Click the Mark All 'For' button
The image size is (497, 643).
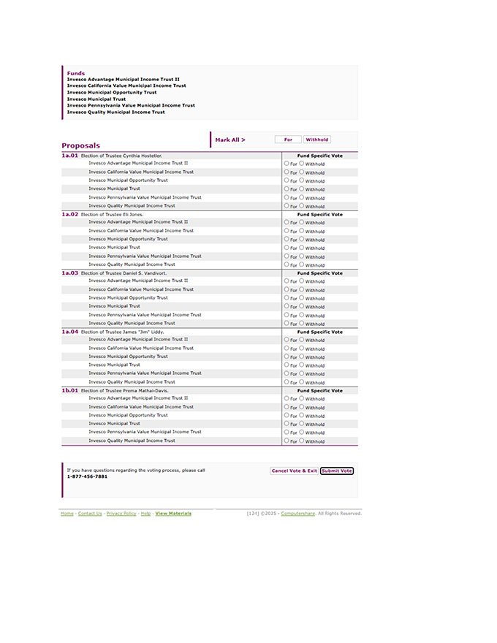(x=288, y=140)
